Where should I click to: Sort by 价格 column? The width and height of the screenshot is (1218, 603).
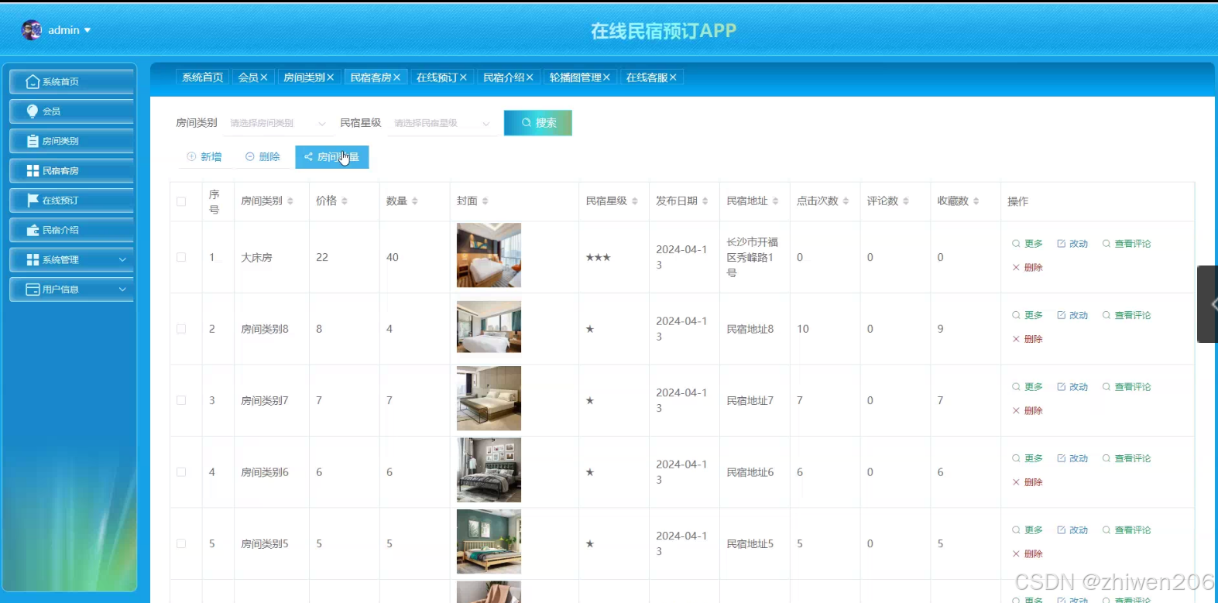[x=345, y=201]
